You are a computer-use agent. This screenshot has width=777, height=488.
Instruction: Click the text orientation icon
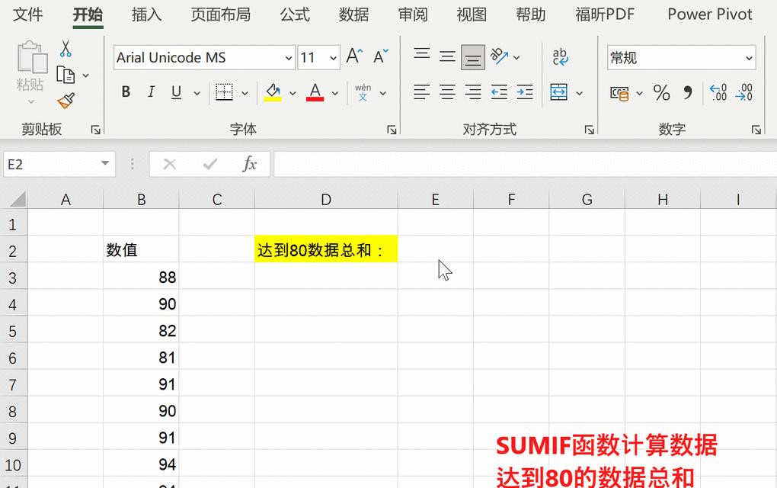click(x=500, y=56)
